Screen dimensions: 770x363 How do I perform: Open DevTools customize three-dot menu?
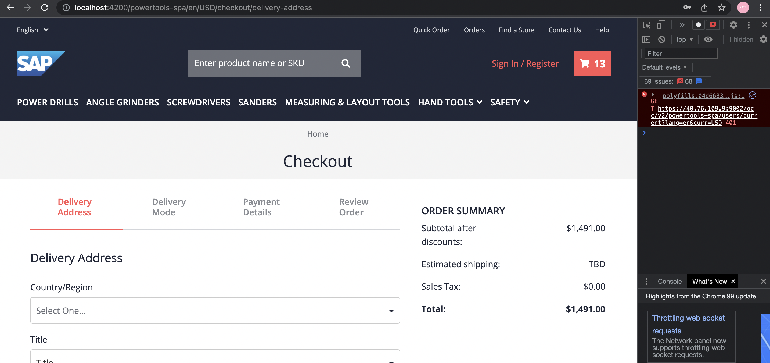[749, 25]
